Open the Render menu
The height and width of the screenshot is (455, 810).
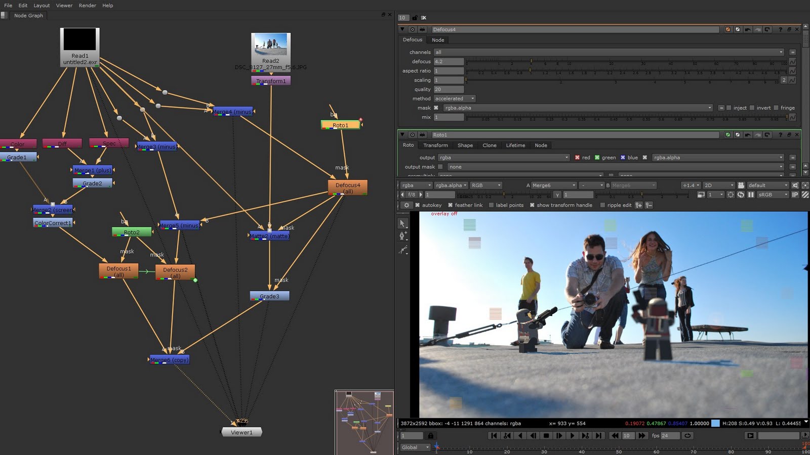(x=87, y=6)
